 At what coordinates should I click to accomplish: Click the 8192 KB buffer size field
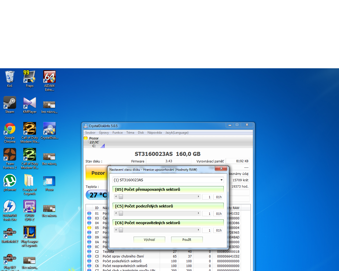(238, 161)
